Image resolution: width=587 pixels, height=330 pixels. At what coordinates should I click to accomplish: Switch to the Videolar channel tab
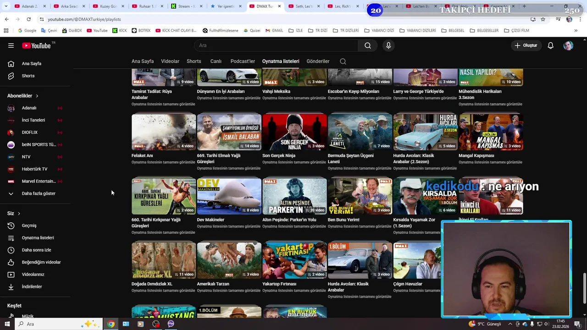[170, 61]
